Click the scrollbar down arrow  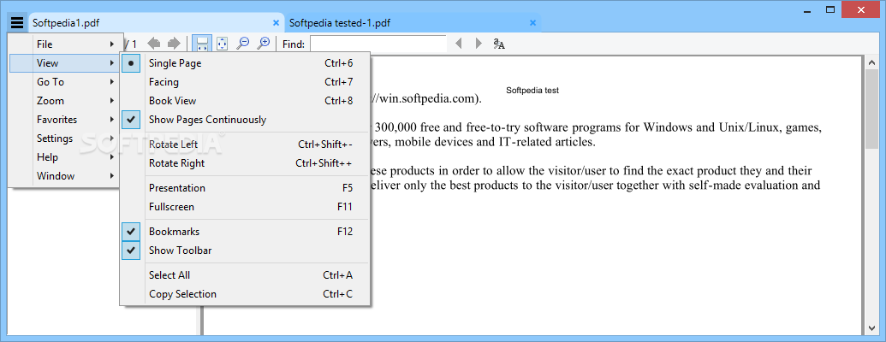coord(871,328)
